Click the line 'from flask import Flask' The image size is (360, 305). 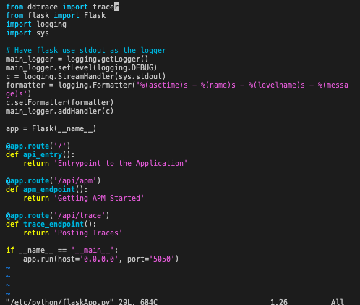point(56,15)
